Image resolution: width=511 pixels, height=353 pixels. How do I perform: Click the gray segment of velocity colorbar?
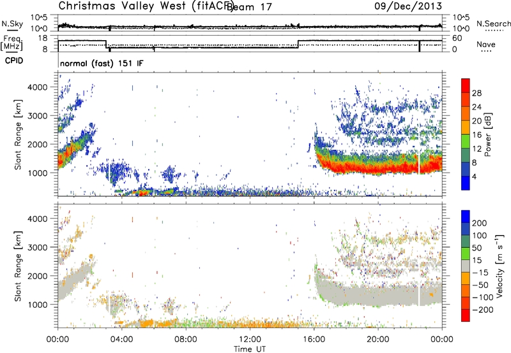coord(466,266)
